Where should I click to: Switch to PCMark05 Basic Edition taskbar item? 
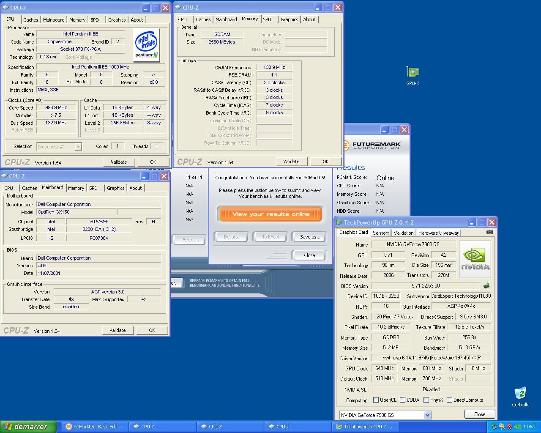95,427
